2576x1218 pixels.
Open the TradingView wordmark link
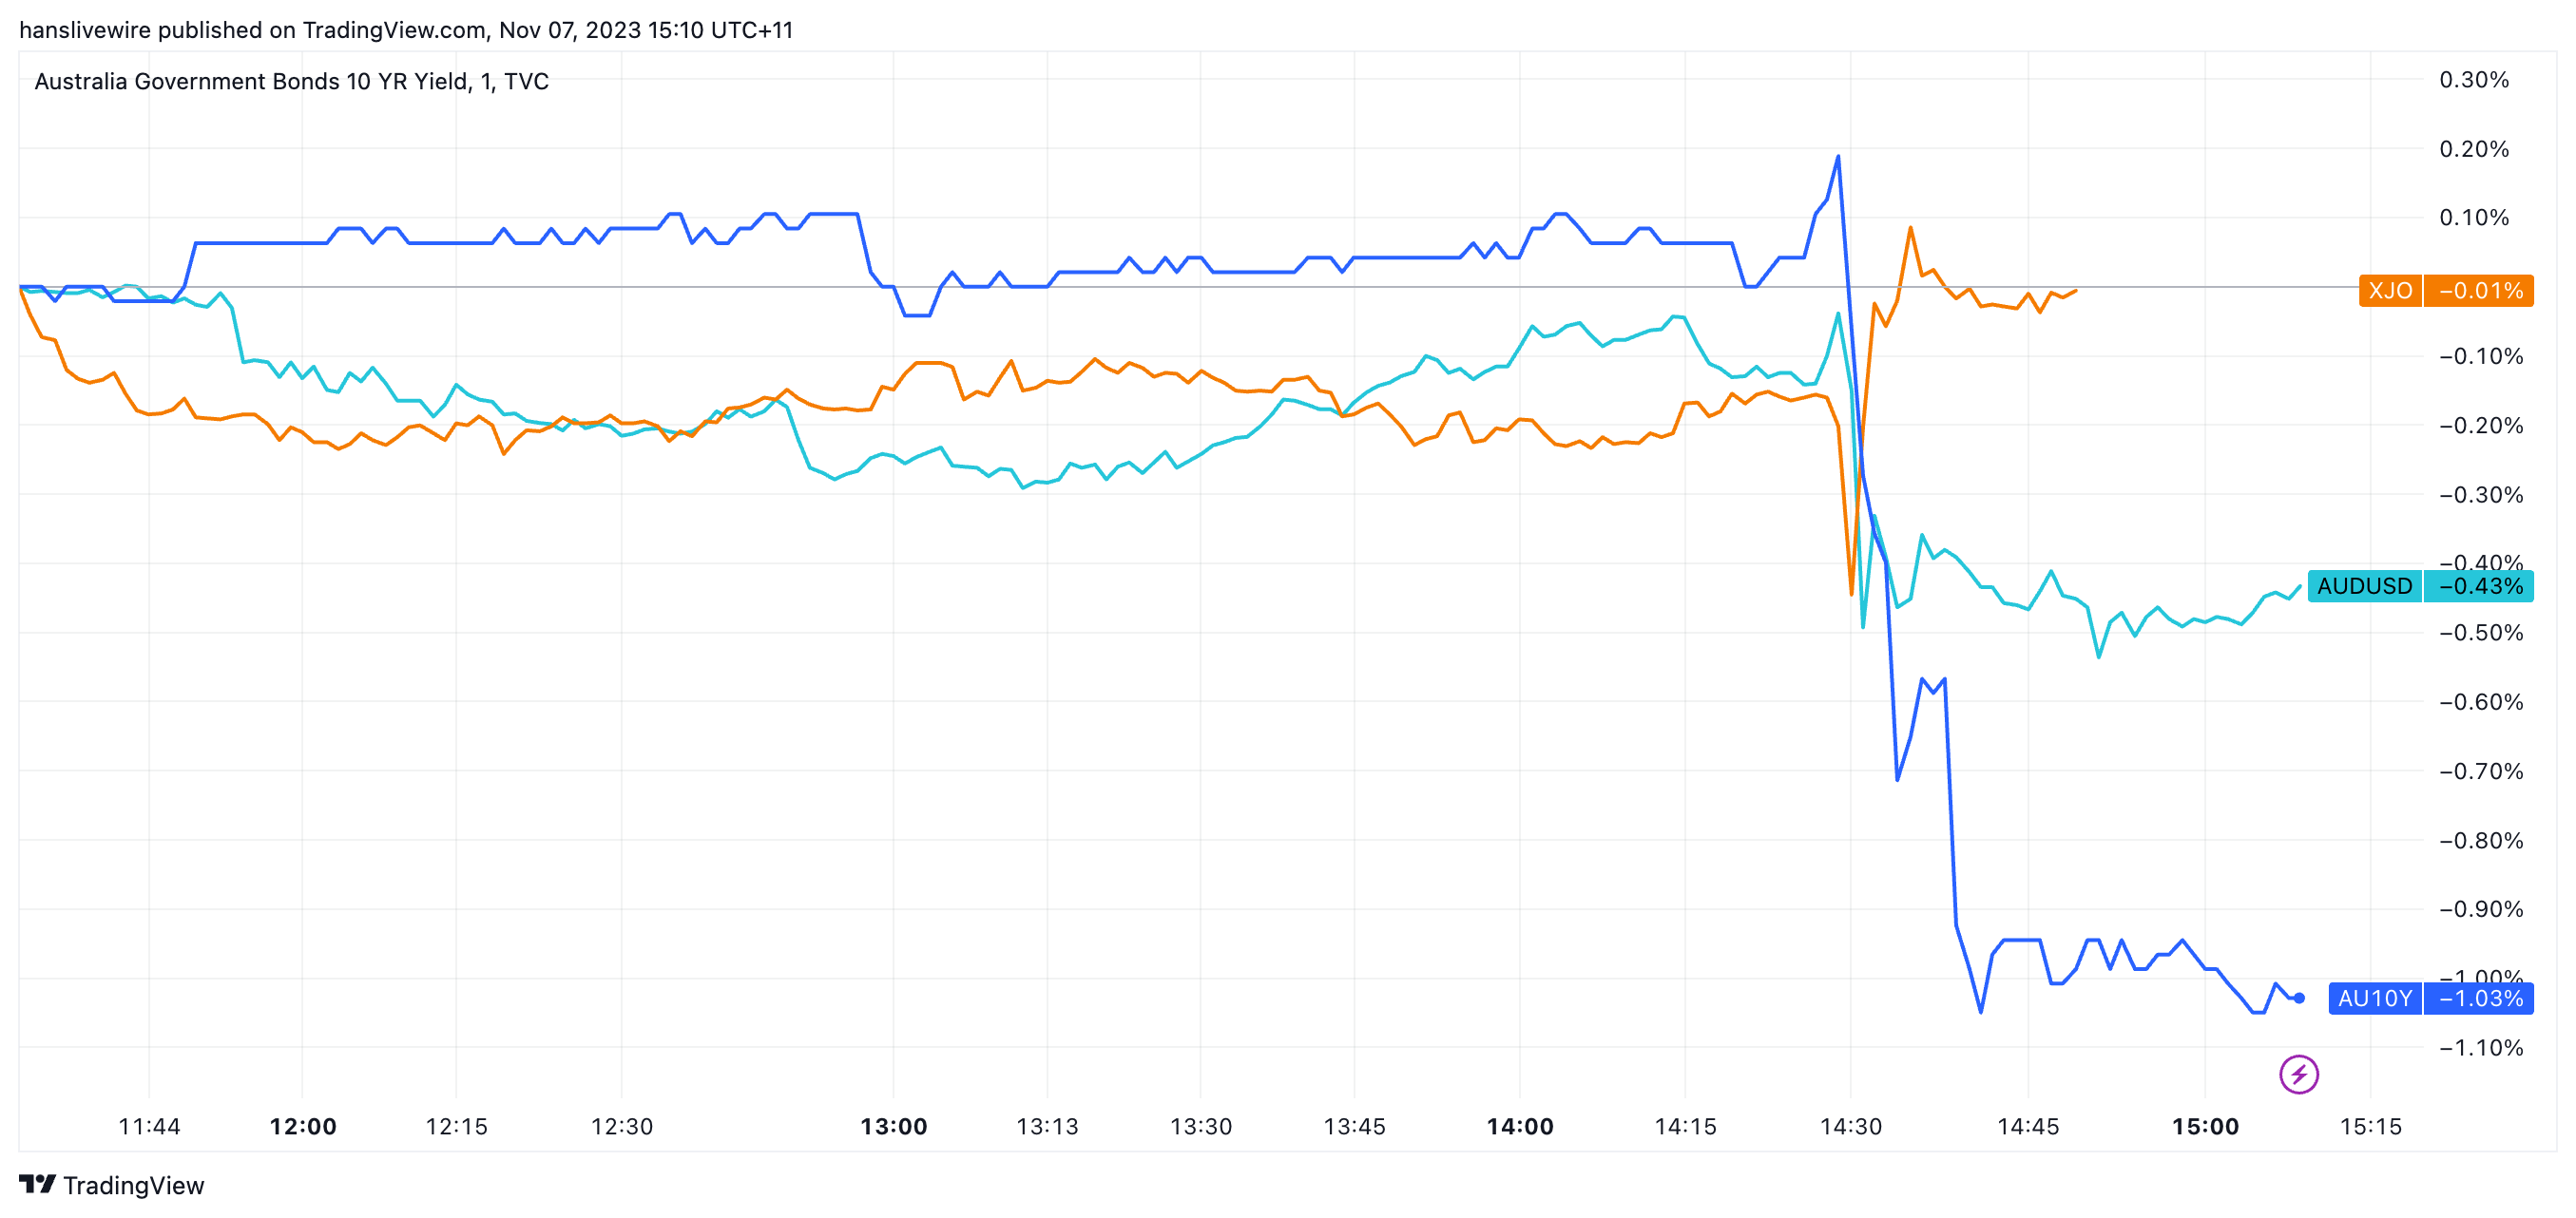(133, 1185)
